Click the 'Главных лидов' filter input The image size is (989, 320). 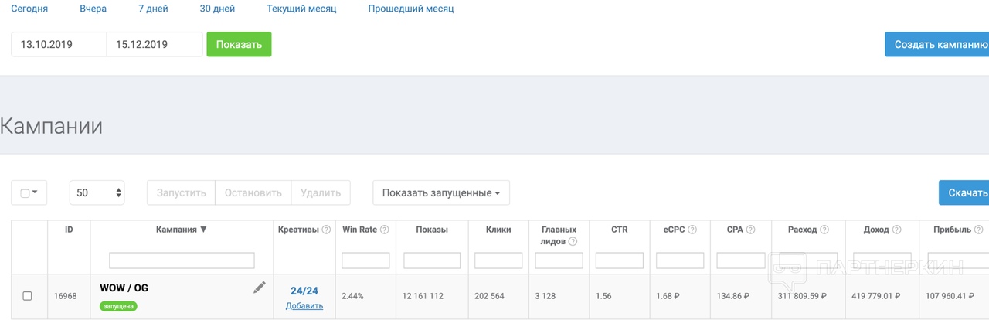coord(559,260)
